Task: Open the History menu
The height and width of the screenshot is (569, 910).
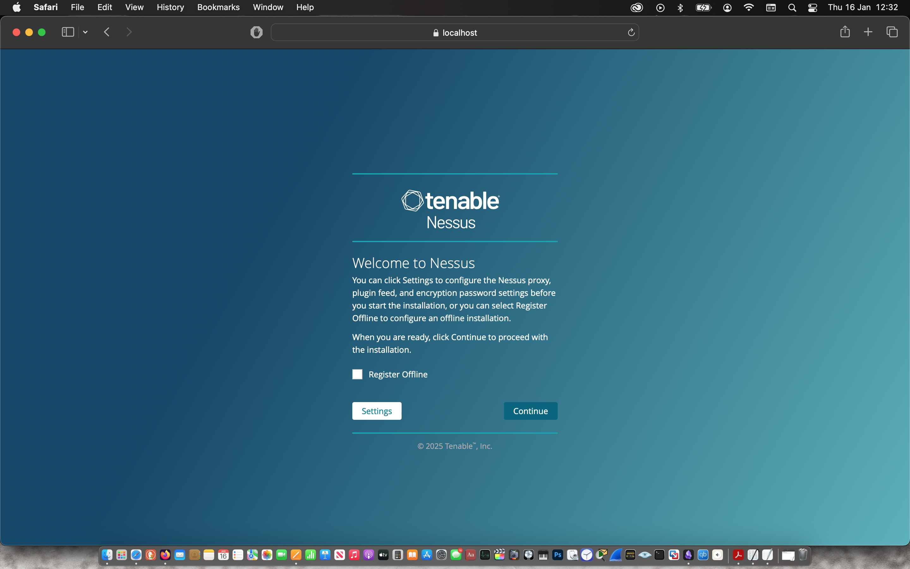Action: pyautogui.click(x=170, y=7)
